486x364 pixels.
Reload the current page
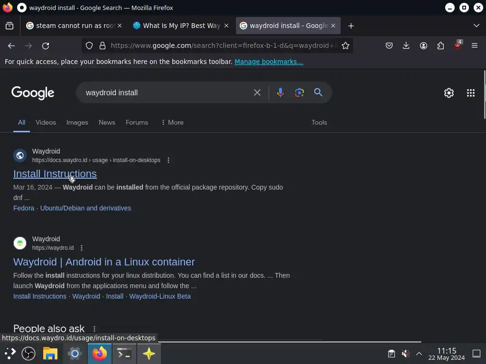(x=46, y=46)
